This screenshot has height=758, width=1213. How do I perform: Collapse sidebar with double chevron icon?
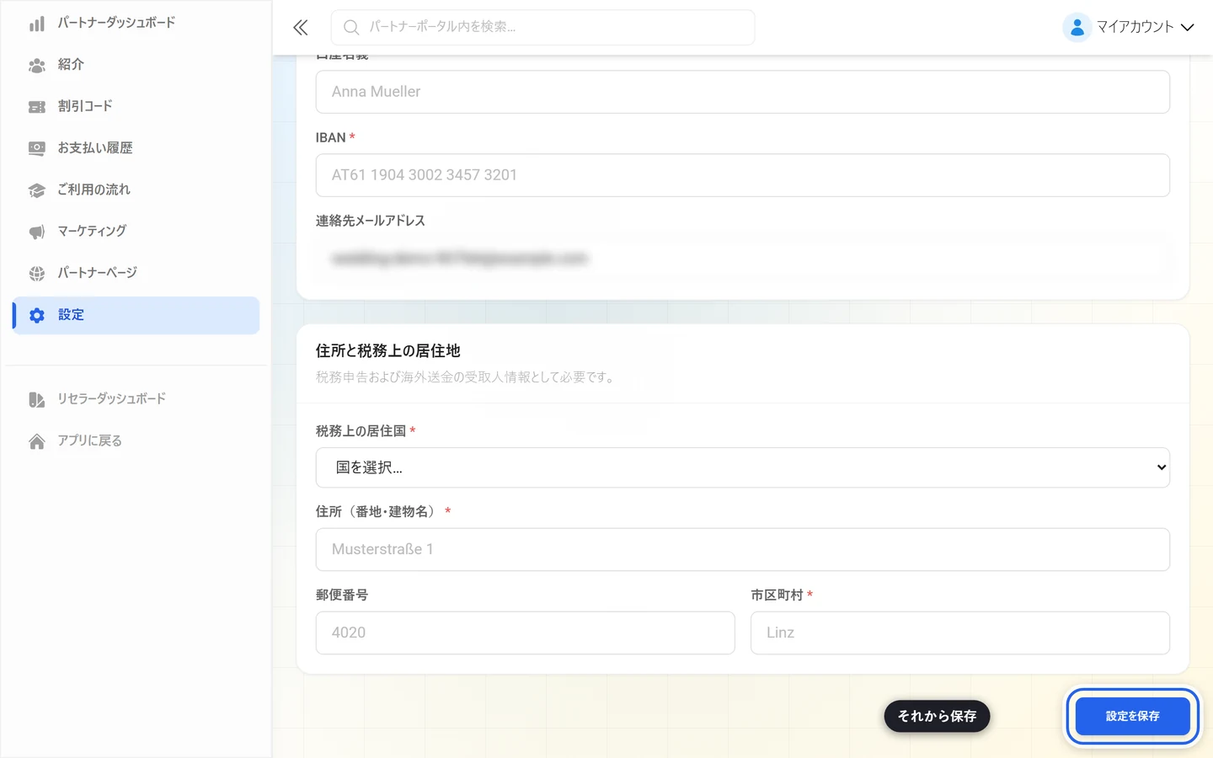(x=301, y=28)
